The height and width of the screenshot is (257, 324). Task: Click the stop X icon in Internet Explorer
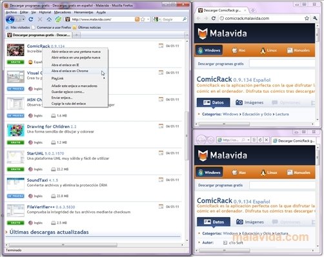[266, 140]
